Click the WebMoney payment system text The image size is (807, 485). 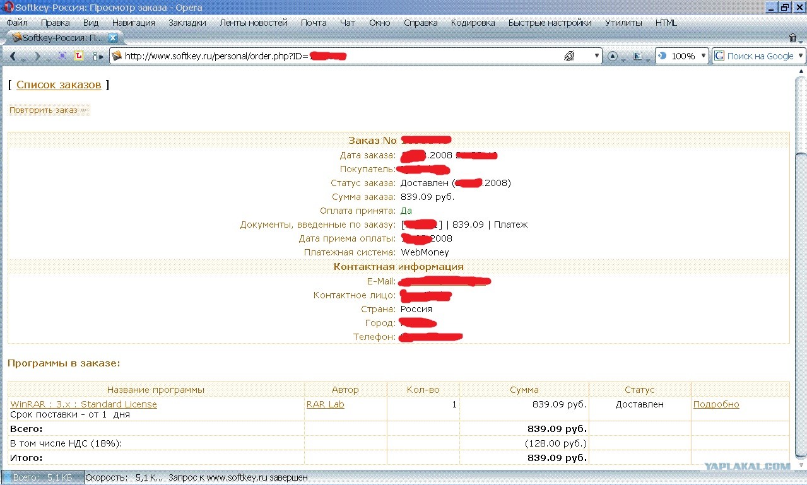(425, 252)
